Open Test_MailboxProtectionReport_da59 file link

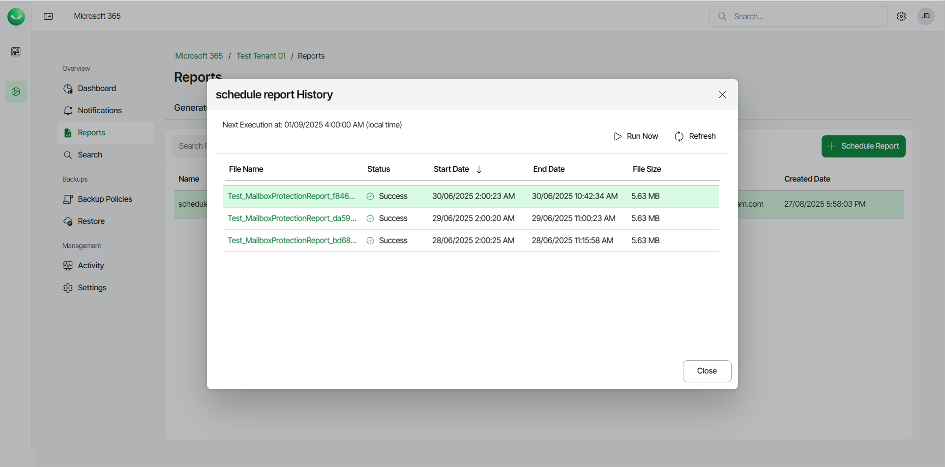[292, 218]
